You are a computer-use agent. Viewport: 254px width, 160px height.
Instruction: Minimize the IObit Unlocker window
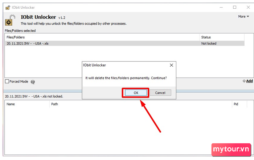tap(221, 7)
